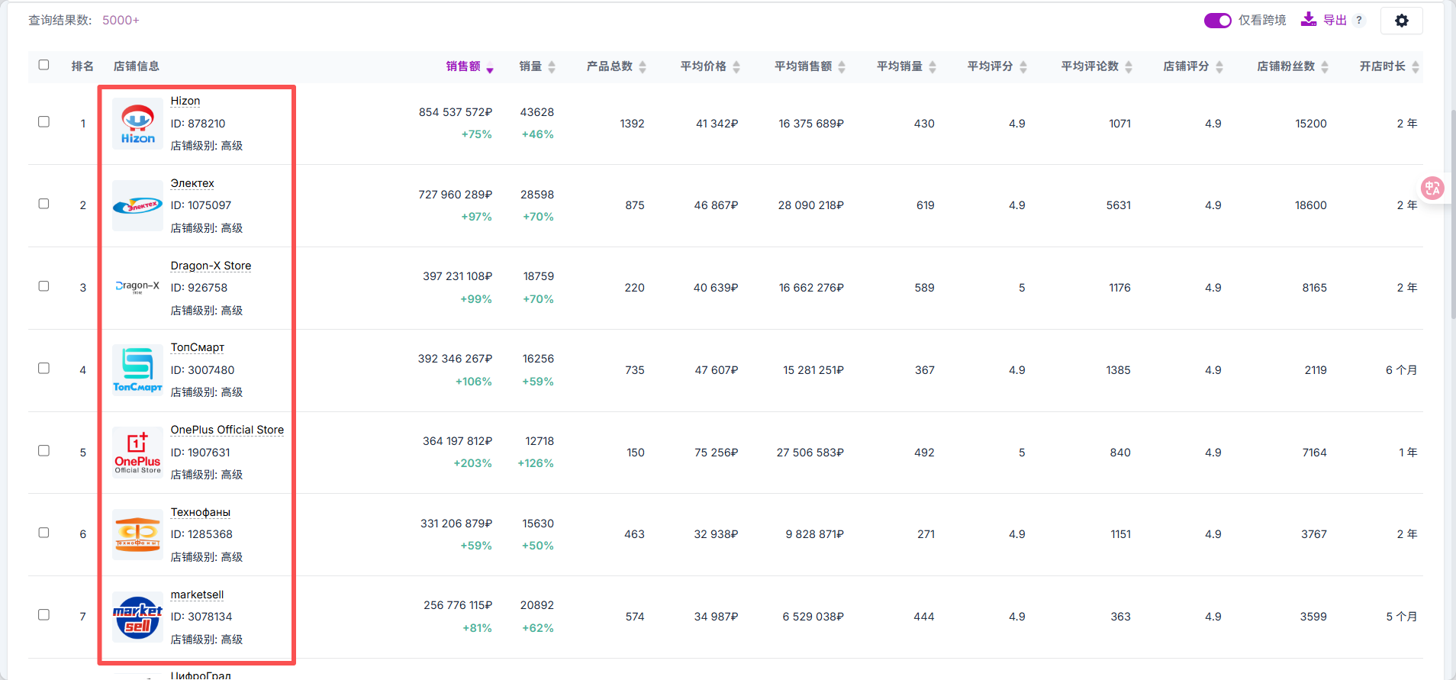This screenshot has height=680, width=1456.
Task: Click the Электех store logo
Action: [x=137, y=205]
